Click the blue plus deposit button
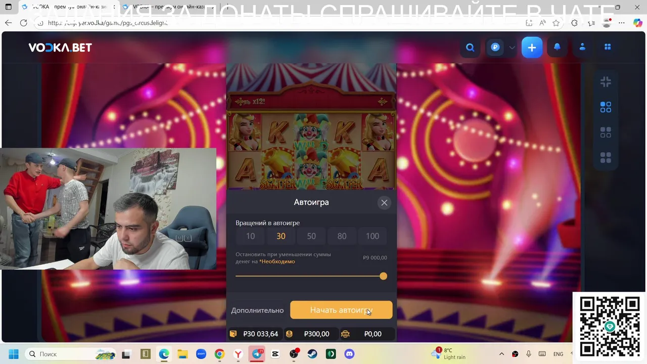647x364 pixels. pyautogui.click(x=532, y=48)
